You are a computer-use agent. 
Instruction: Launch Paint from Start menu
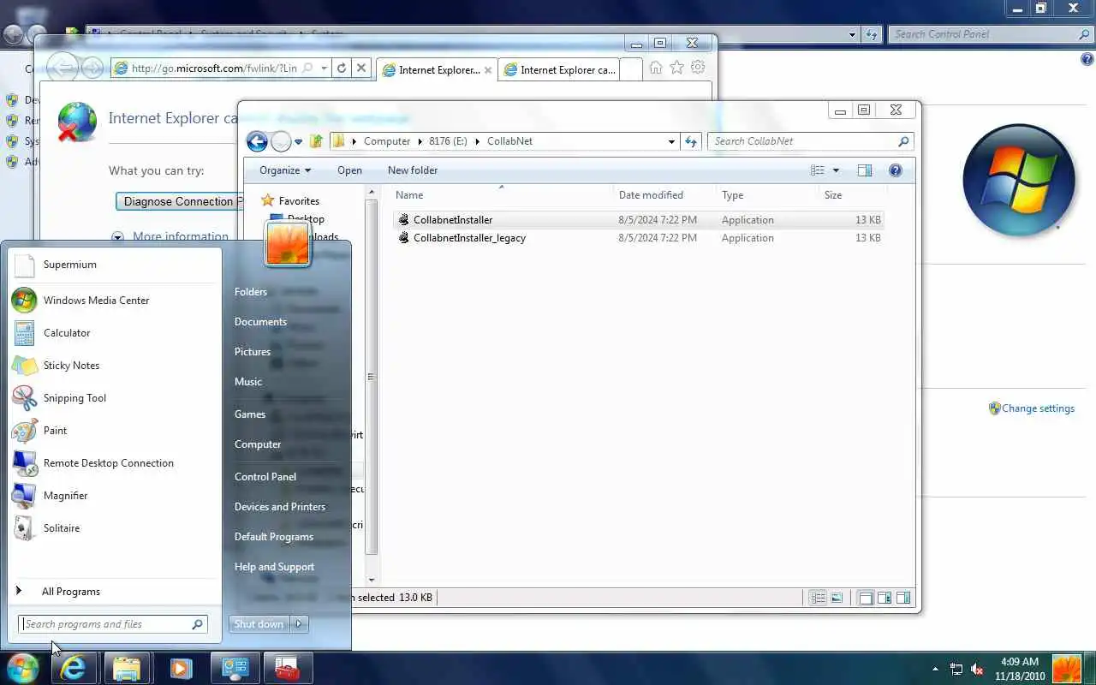[x=115, y=431]
